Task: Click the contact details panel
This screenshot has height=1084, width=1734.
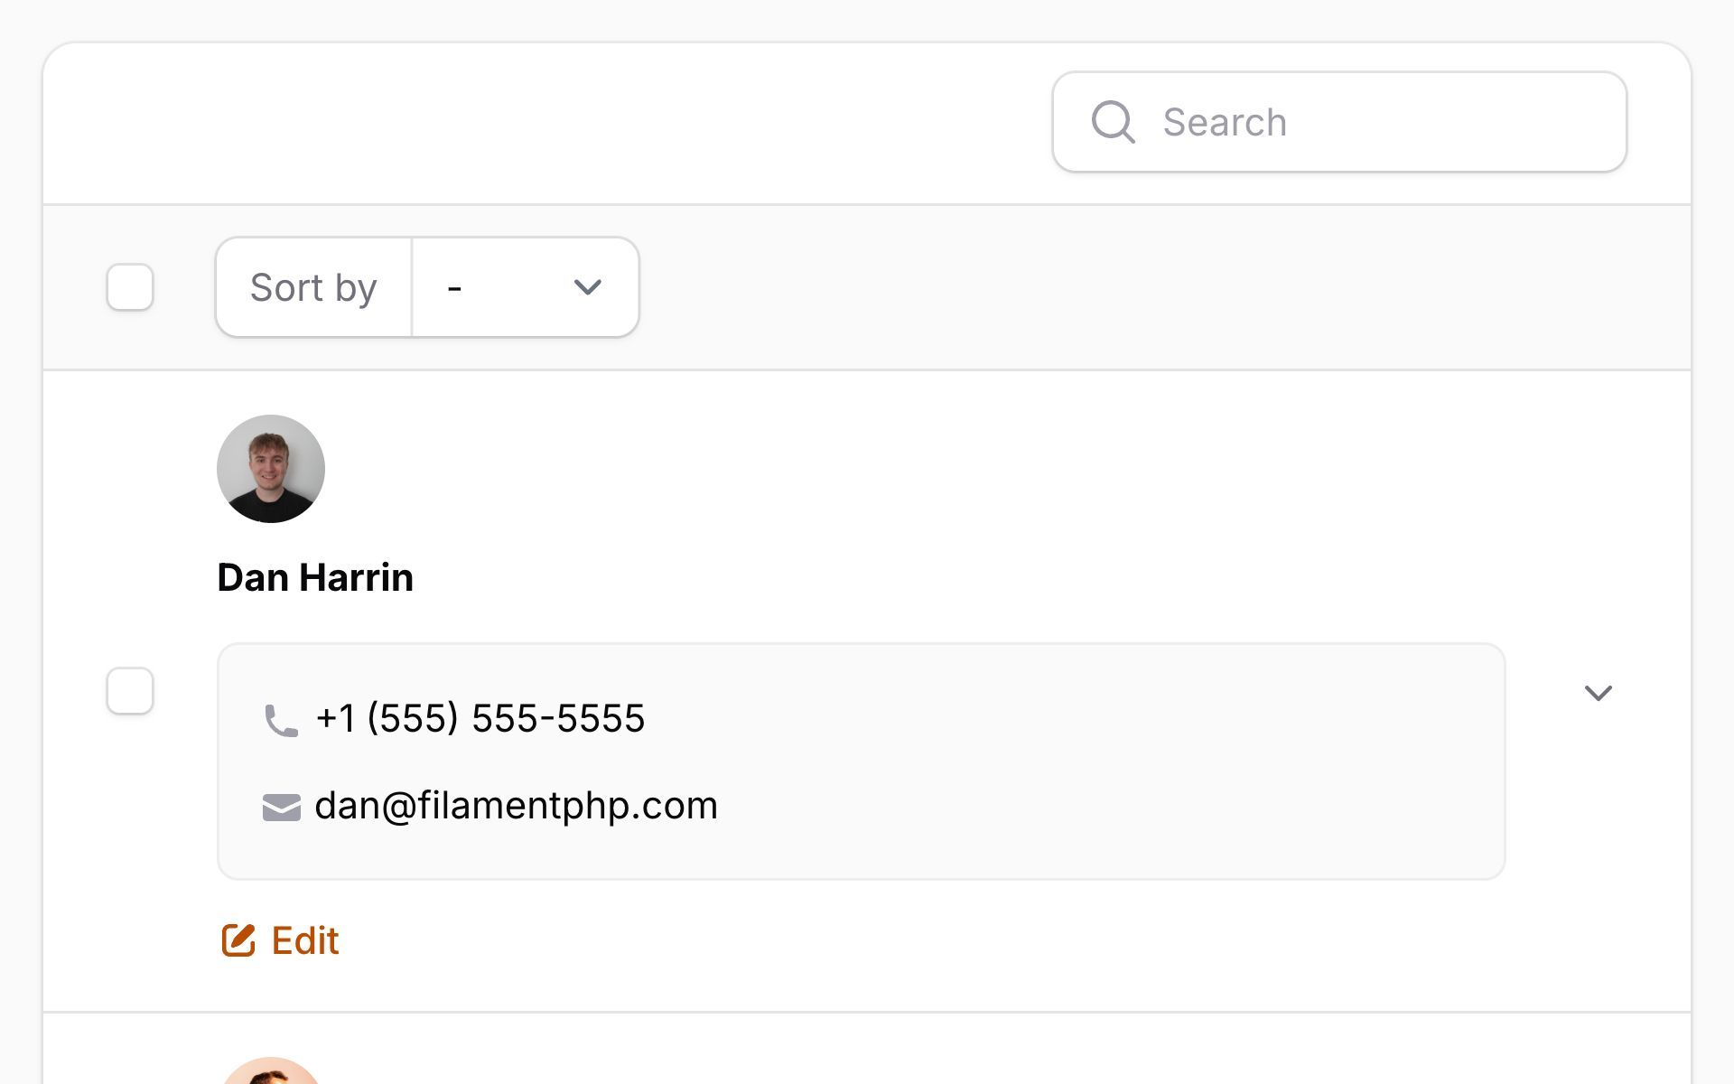Action: click(x=861, y=762)
